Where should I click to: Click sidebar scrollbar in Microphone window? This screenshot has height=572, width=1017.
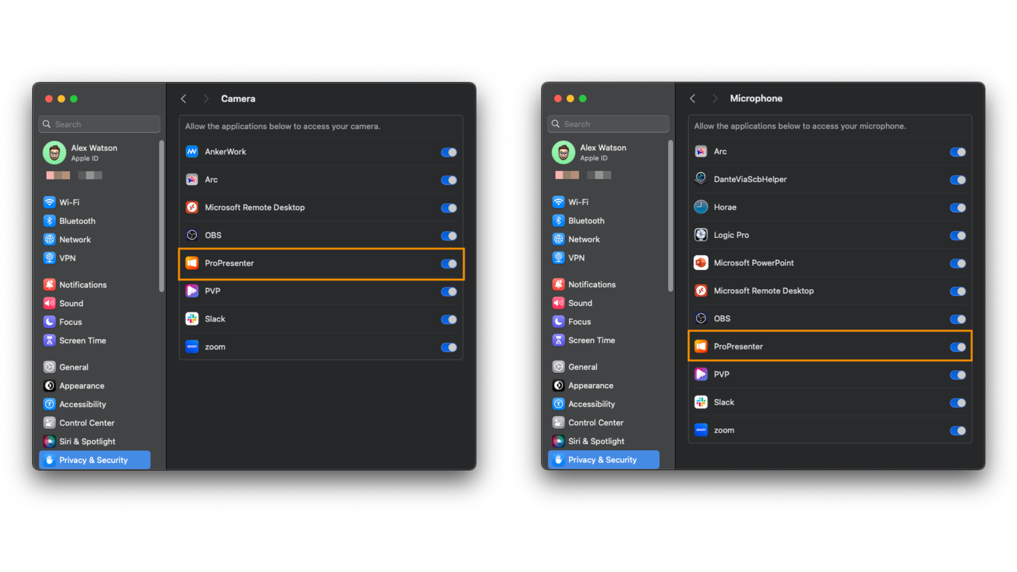(x=671, y=216)
